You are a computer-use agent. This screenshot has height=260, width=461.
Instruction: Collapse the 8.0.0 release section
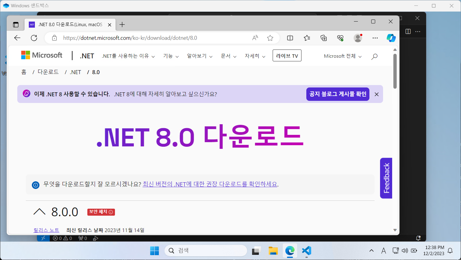tap(39, 212)
